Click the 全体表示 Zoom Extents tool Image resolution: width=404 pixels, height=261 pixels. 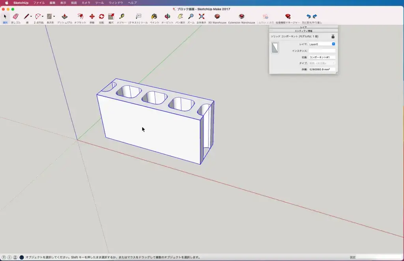202,17
